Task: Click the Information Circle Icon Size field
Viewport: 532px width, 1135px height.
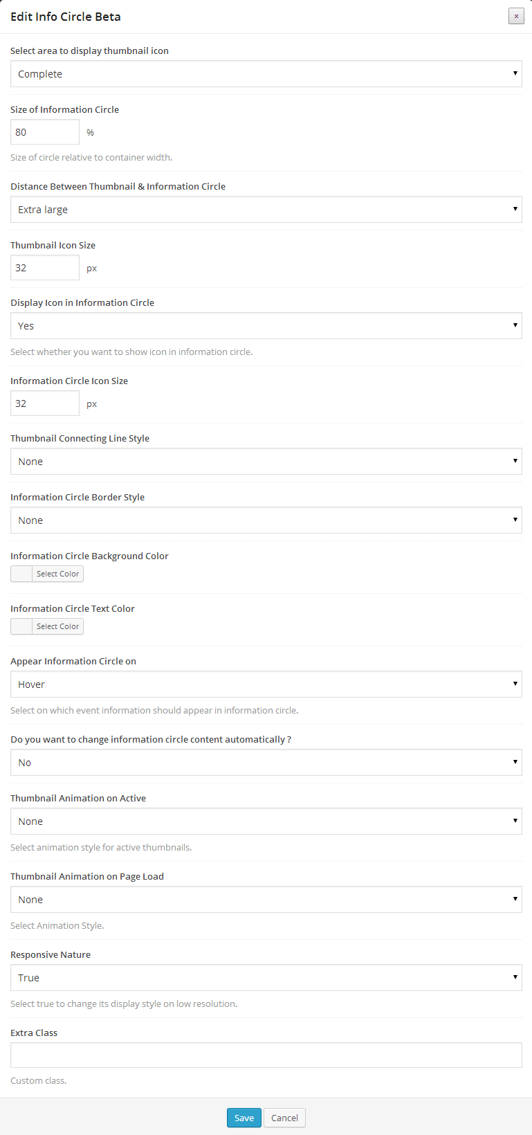Action: [45, 403]
